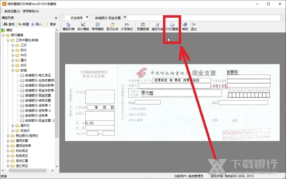
Task: Close the 欢迎使用 tab
Action: pos(87,17)
